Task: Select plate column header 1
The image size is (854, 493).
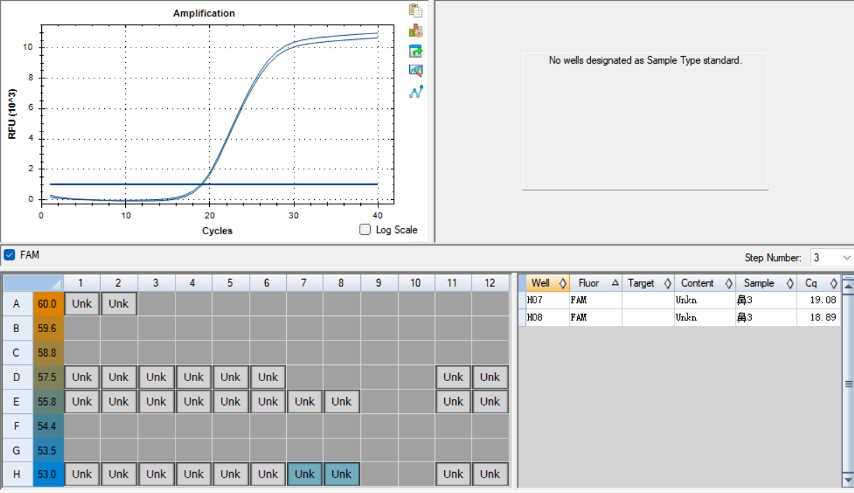Action: 82,283
